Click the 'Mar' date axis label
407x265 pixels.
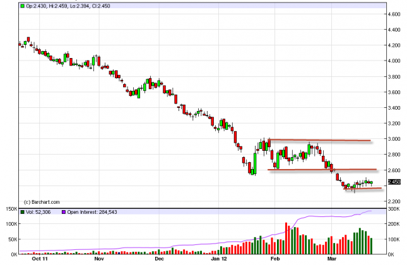coord(332,259)
